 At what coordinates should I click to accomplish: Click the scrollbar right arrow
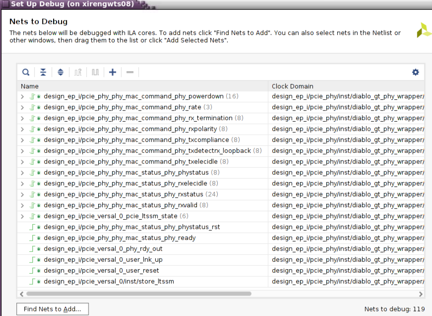[x=420, y=294]
